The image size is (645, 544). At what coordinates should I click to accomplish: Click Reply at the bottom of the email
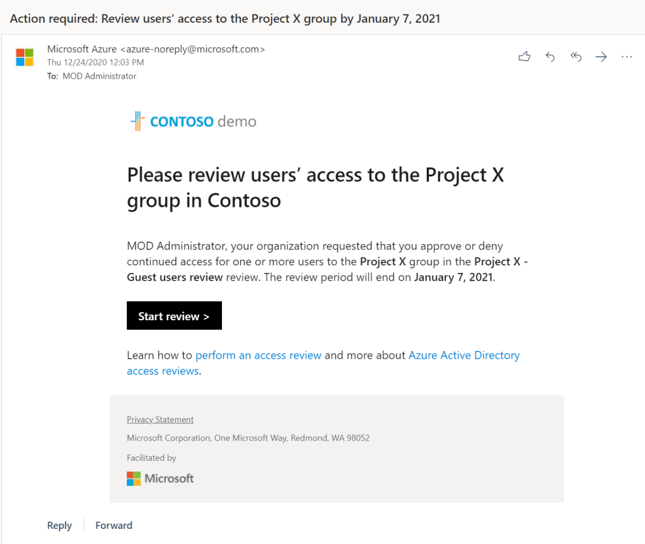(x=59, y=525)
